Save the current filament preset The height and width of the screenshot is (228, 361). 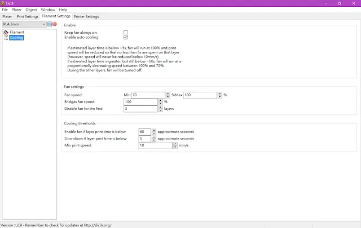click(50, 24)
